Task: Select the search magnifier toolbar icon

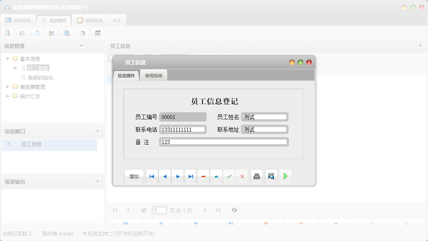Action: tap(7, 33)
